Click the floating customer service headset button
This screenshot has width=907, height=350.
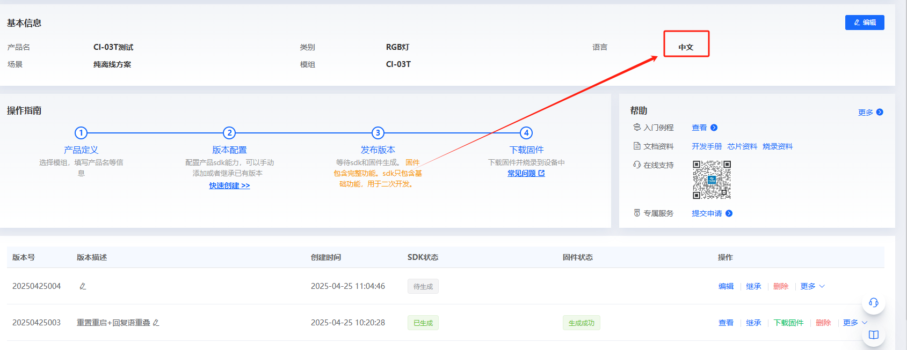click(x=874, y=303)
